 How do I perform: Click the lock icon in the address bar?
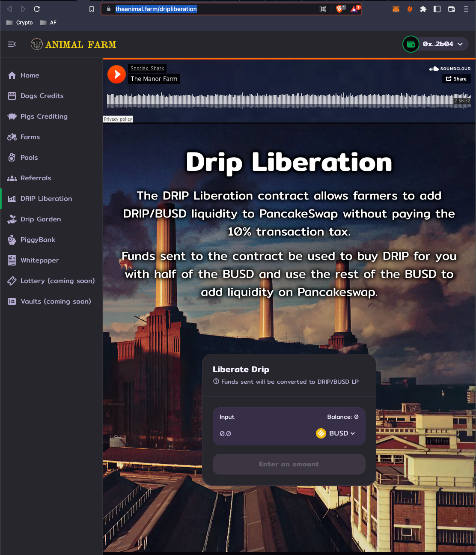point(109,9)
